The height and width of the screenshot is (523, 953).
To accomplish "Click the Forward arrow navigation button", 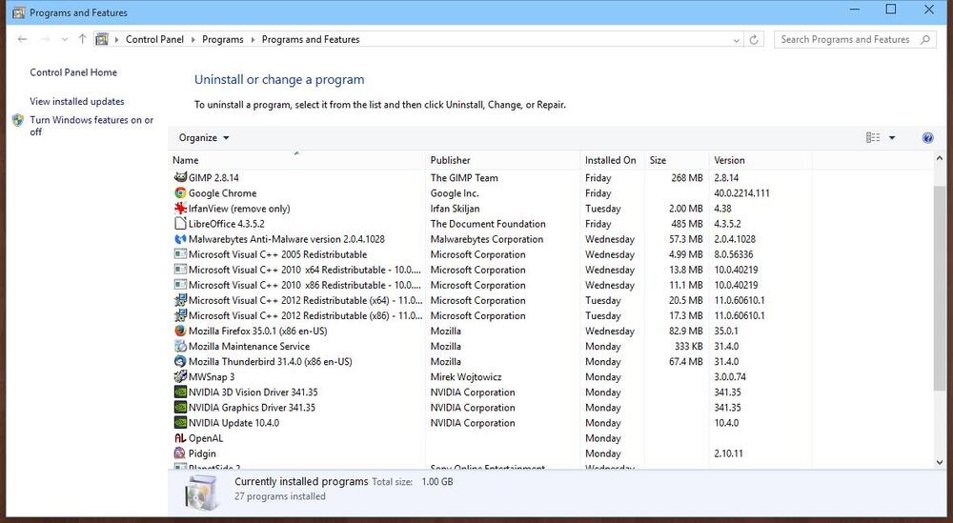I will [x=45, y=39].
